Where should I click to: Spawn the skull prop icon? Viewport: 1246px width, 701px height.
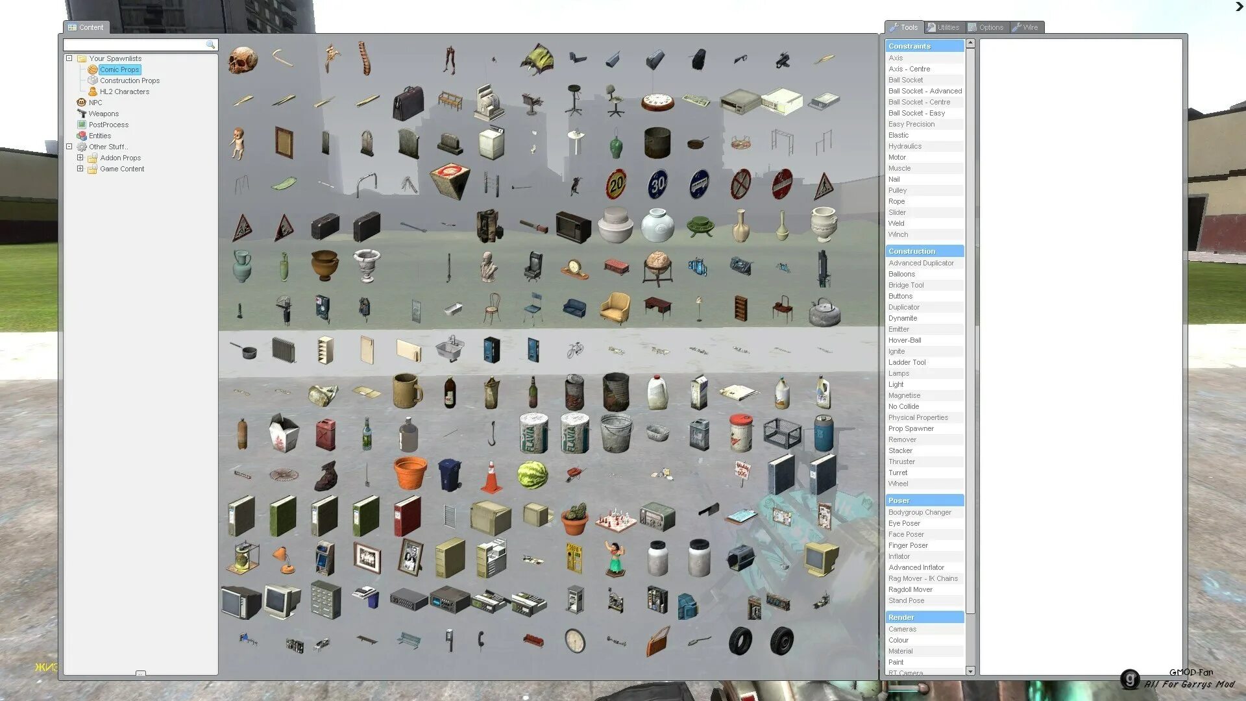tap(243, 60)
